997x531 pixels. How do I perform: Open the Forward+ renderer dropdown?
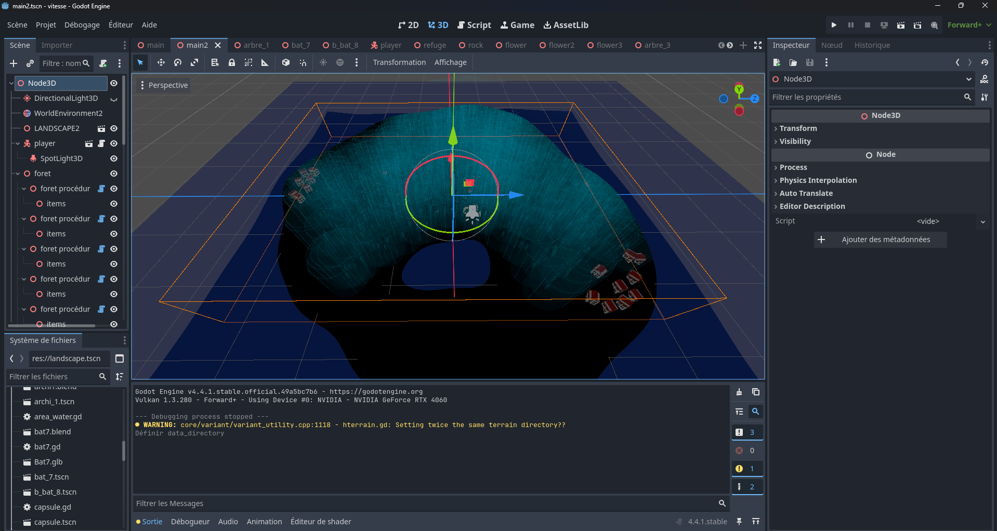tap(968, 24)
